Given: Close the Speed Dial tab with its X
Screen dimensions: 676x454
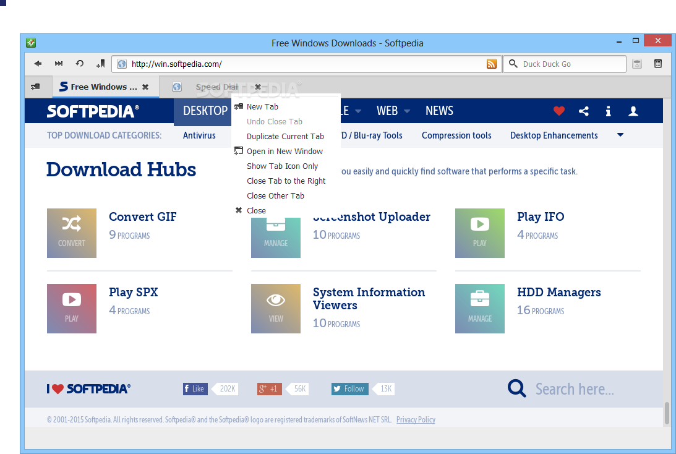Looking at the screenshot, I should [258, 87].
